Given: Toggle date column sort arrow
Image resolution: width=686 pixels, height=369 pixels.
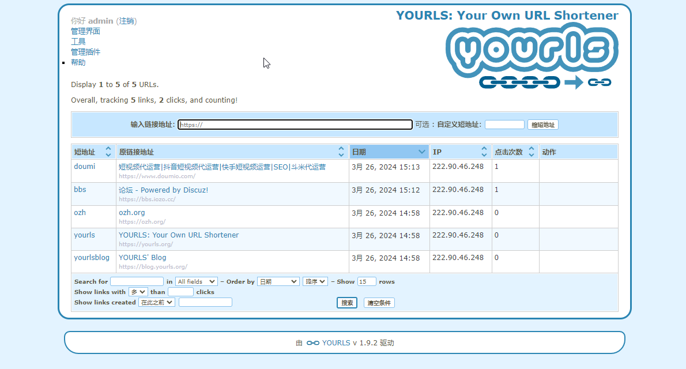Looking at the screenshot, I should (x=422, y=152).
